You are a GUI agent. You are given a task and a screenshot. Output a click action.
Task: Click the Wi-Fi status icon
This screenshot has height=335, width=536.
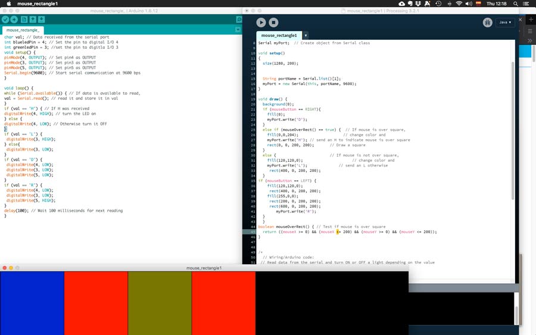[x=459, y=4]
